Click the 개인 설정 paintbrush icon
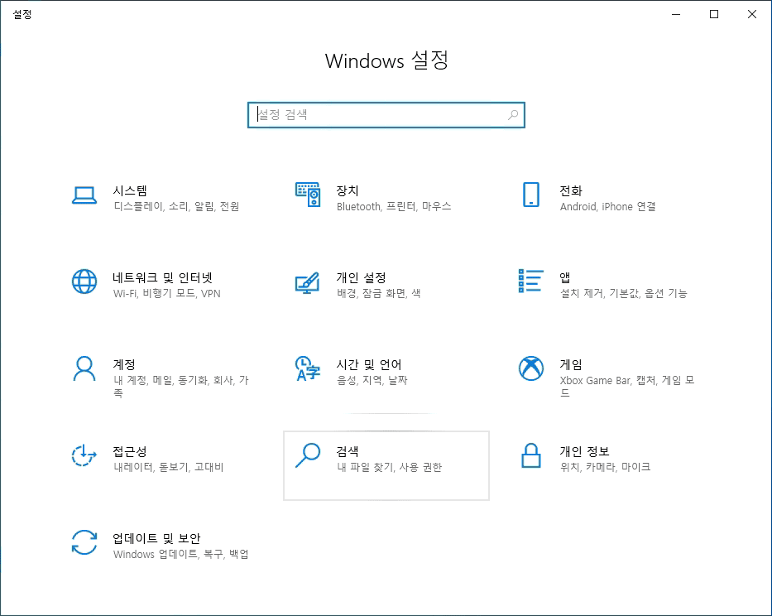This screenshot has height=616, width=772. click(307, 283)
